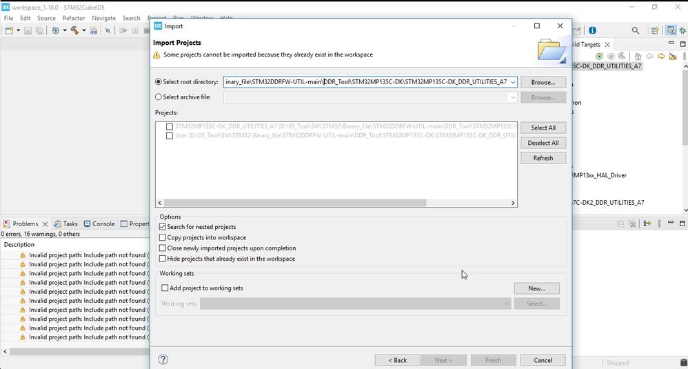
Task: Open the New wizard dropdown arrow
Action: [18, 30]
